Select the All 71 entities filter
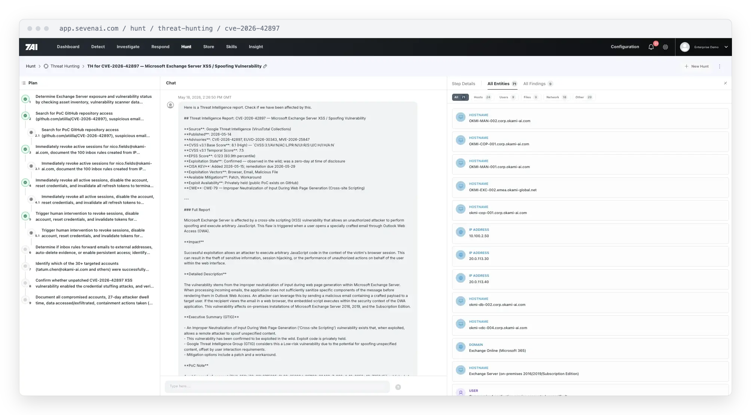751x415 pixels. click(x=460, y=97)
